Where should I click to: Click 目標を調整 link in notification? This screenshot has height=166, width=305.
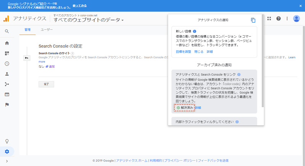click(x=183, y=52)
